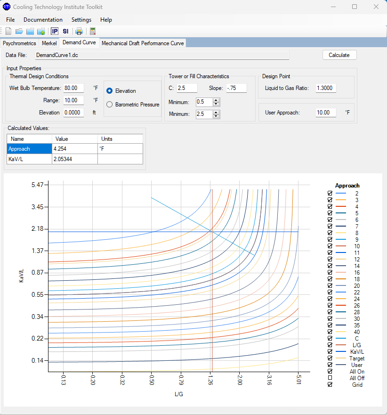Switch to SI units icon

pos(65,32)
